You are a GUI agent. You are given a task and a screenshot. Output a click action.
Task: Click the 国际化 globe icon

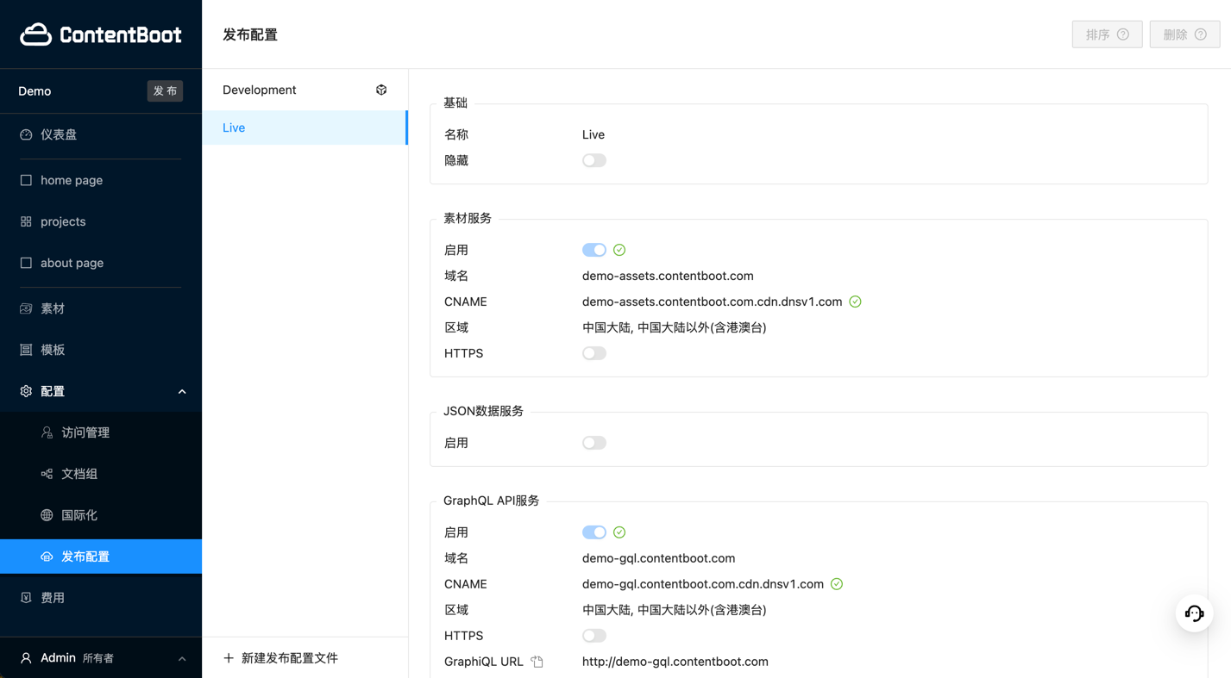tap(47, 515)
